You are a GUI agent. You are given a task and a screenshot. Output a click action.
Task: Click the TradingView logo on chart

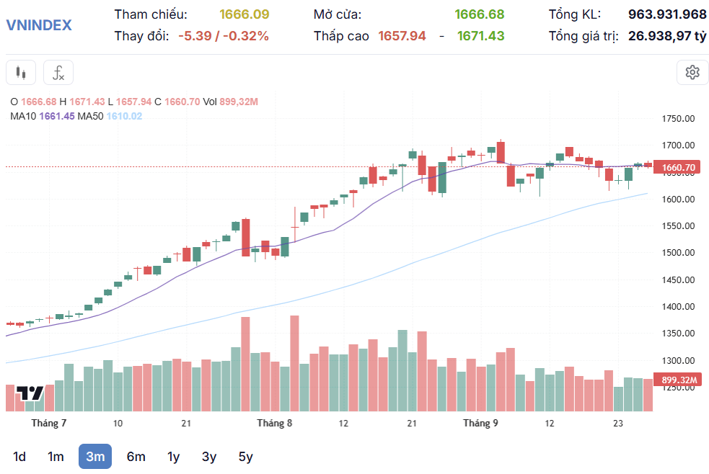(x=30, y=393)
